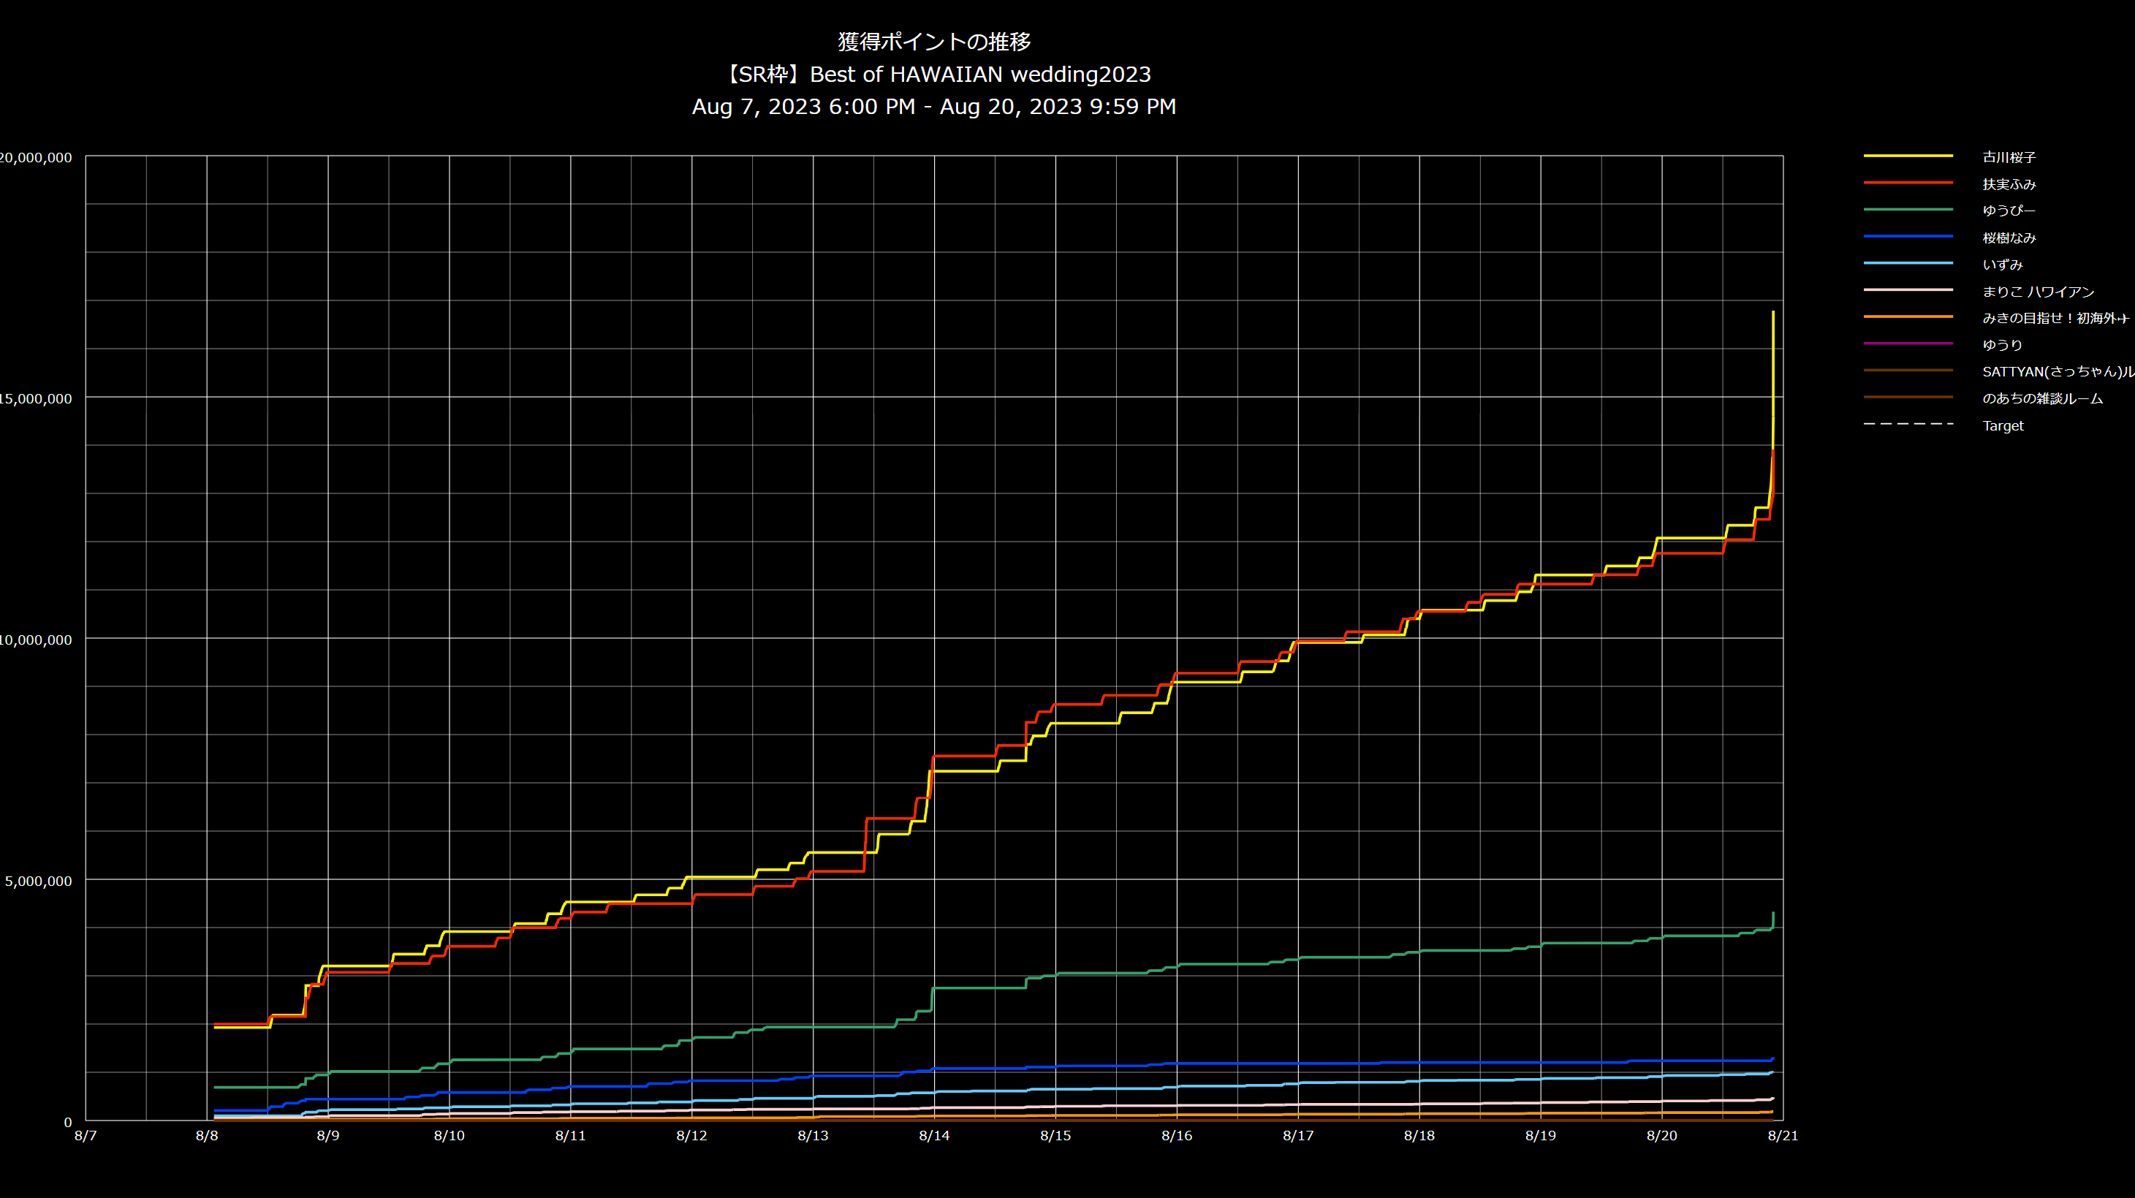
Task: Toggle the 桜樹なみ legend entry label
Action: pos(2009,238)
